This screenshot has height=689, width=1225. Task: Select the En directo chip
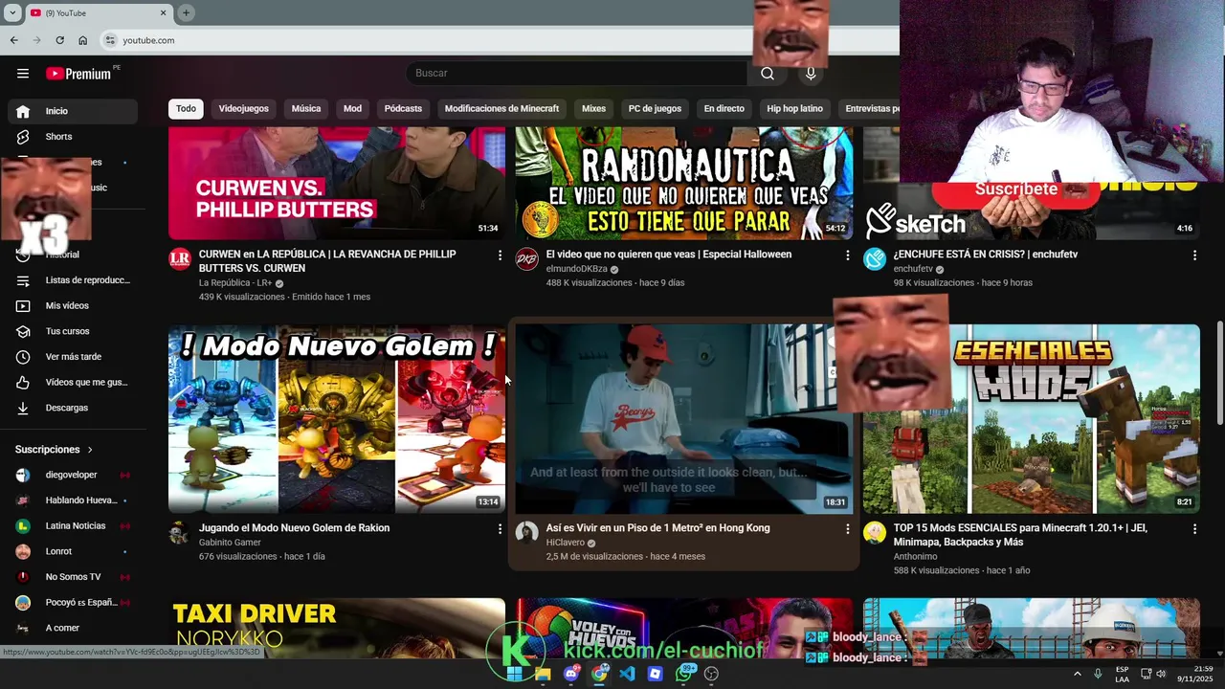724,109
